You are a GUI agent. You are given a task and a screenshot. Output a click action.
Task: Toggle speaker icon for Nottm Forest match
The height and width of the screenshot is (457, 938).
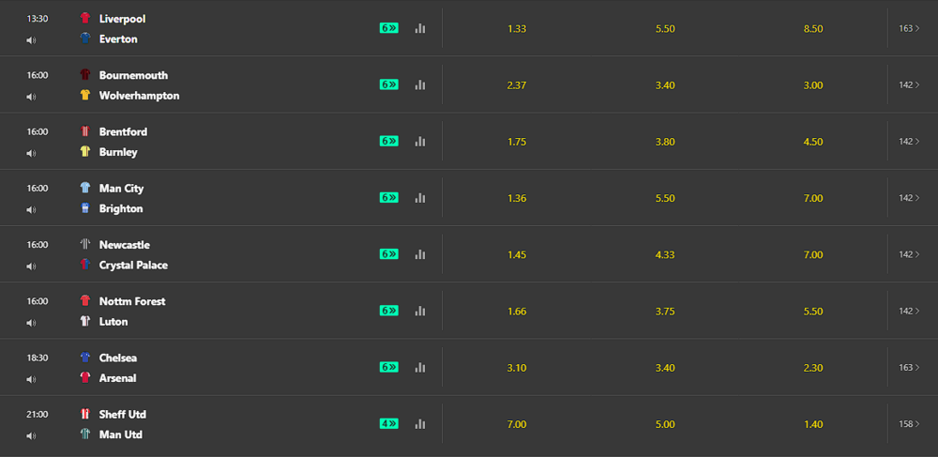31,323
